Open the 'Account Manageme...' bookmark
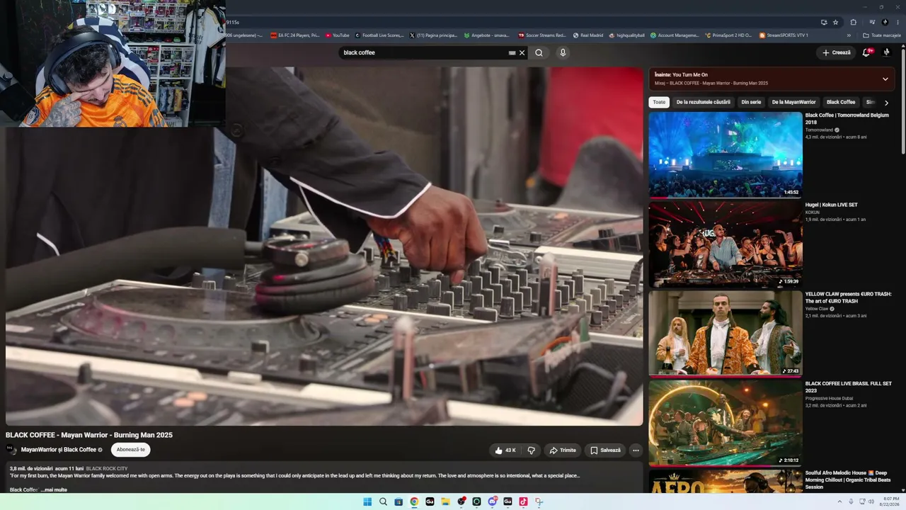Image resolution: width=906 pixels, height=510 pixels. tap(675, 35)
